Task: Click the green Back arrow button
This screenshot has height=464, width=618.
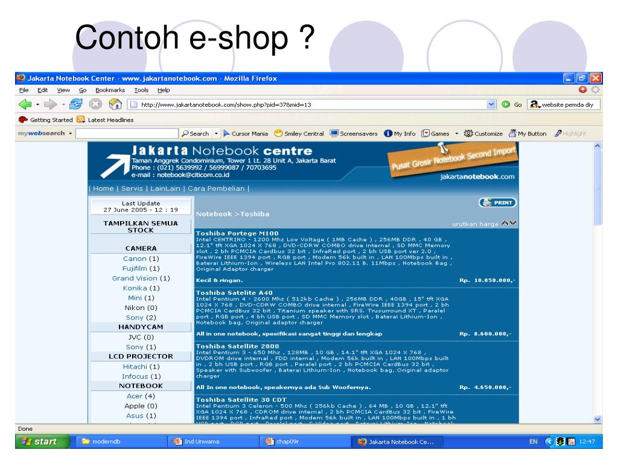Action: (25, 105)
